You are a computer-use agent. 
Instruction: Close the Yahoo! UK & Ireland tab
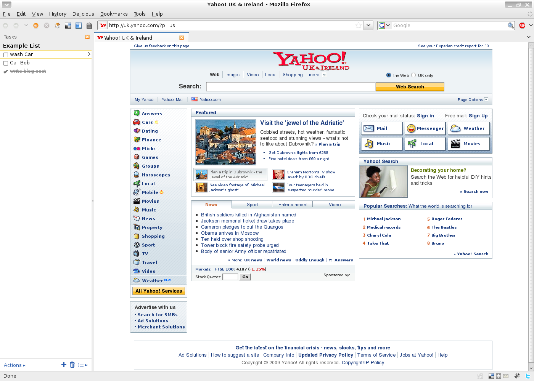(x=182, y=38)
